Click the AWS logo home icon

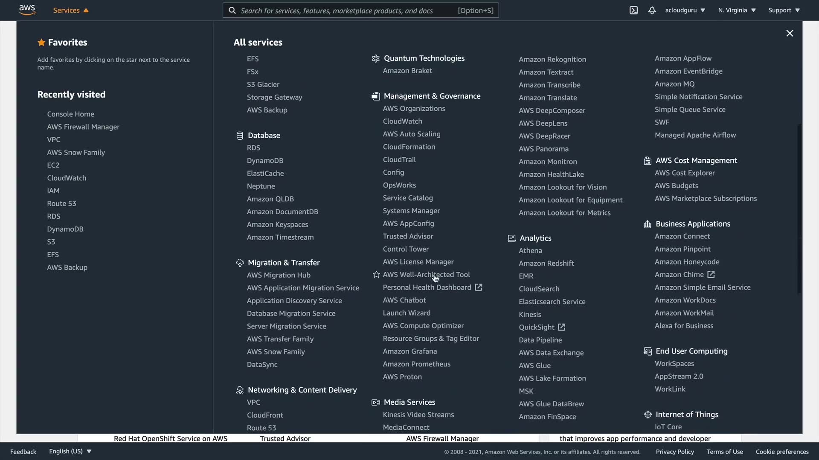(27, 10)
